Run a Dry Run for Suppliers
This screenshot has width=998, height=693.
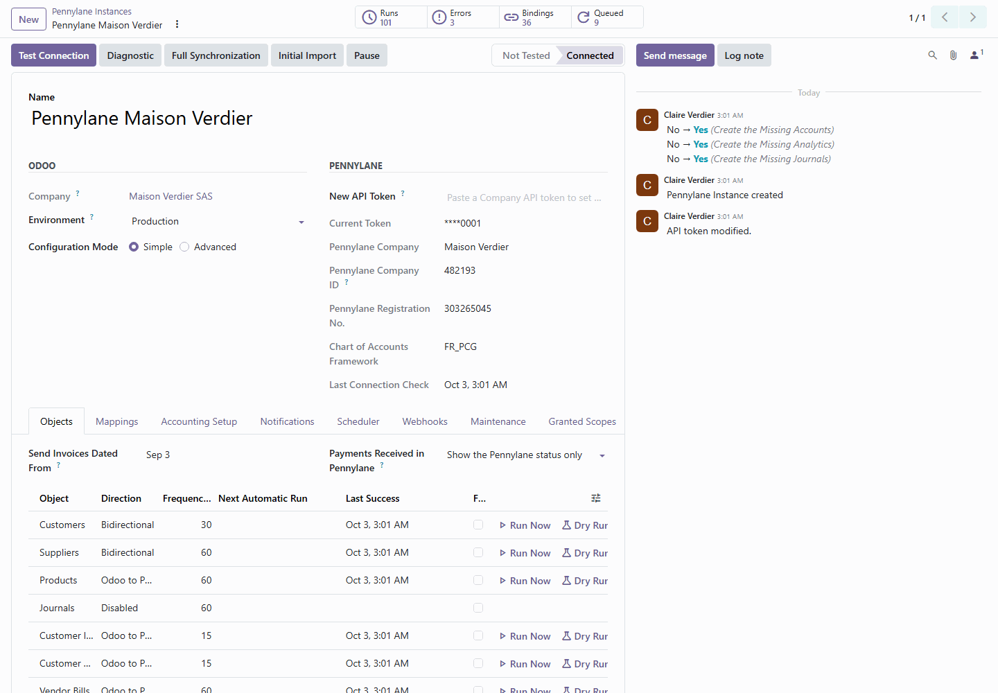point(585,553)
